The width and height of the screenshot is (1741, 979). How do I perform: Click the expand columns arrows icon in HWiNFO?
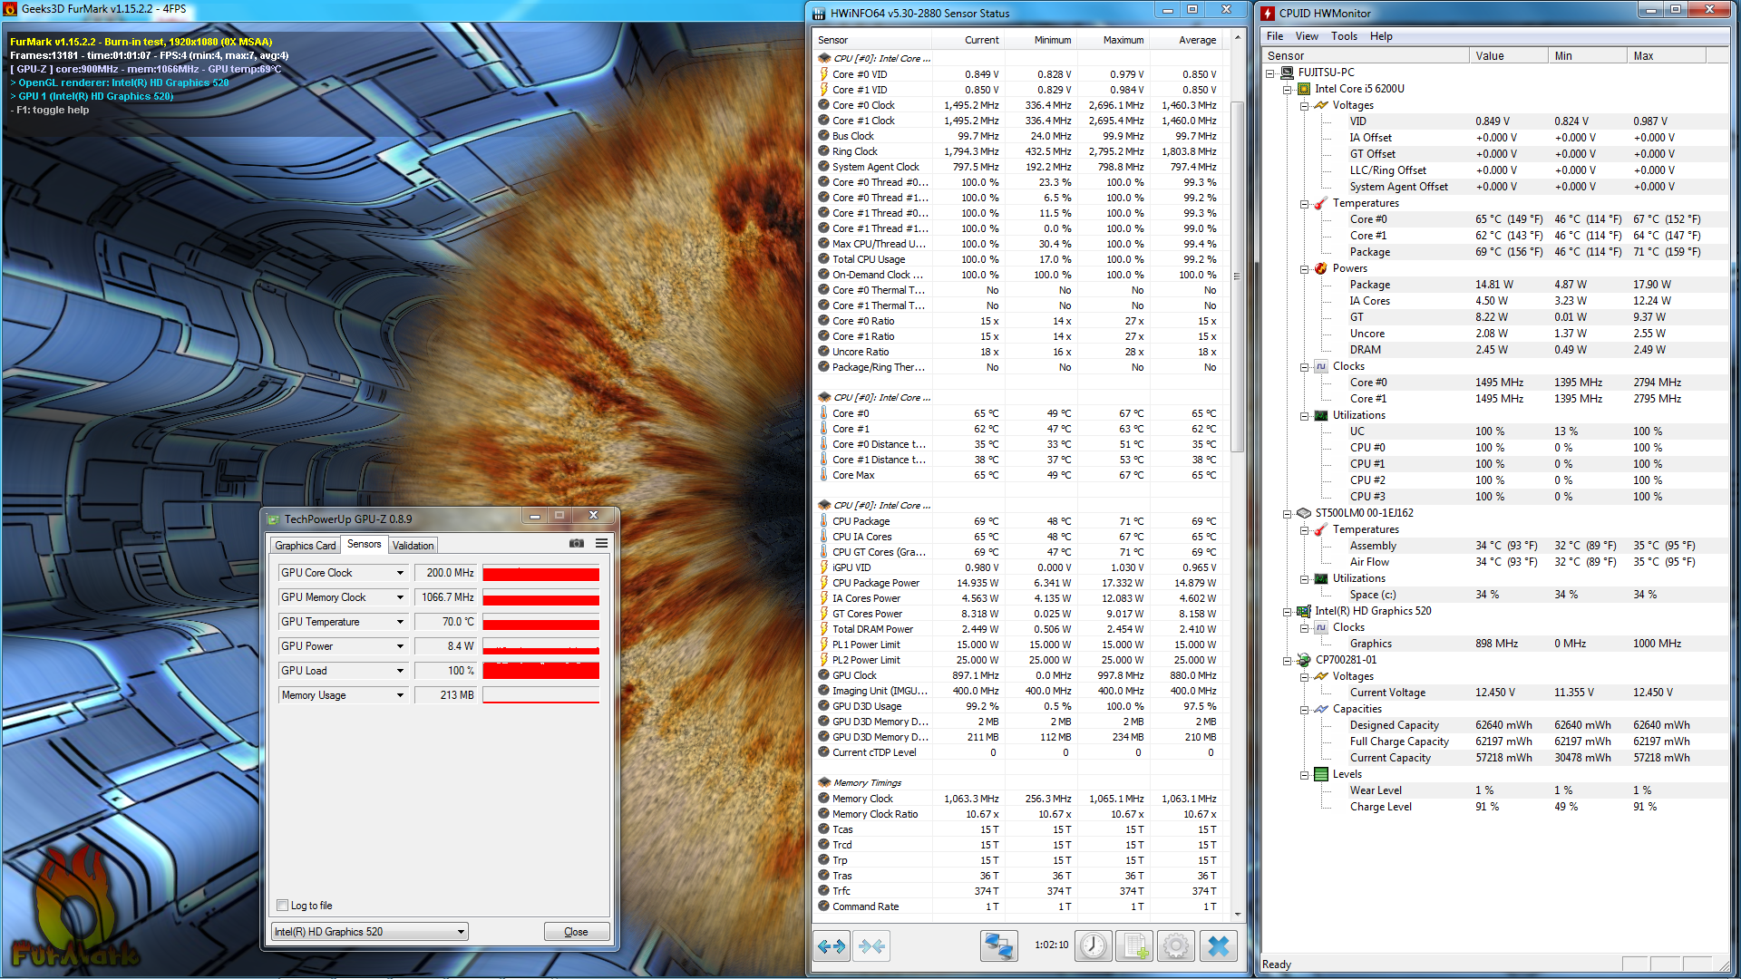pyautogui.click(x=832, y=946)
